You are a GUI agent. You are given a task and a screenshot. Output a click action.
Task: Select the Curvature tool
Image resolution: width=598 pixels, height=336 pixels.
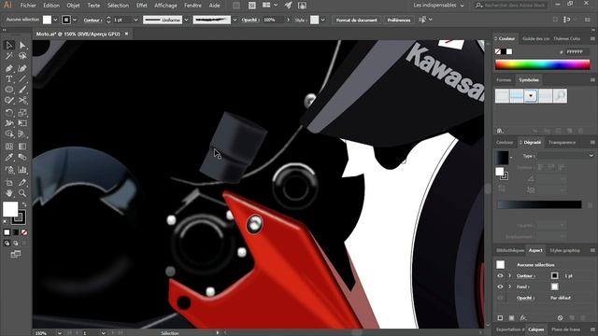[22, 68]
